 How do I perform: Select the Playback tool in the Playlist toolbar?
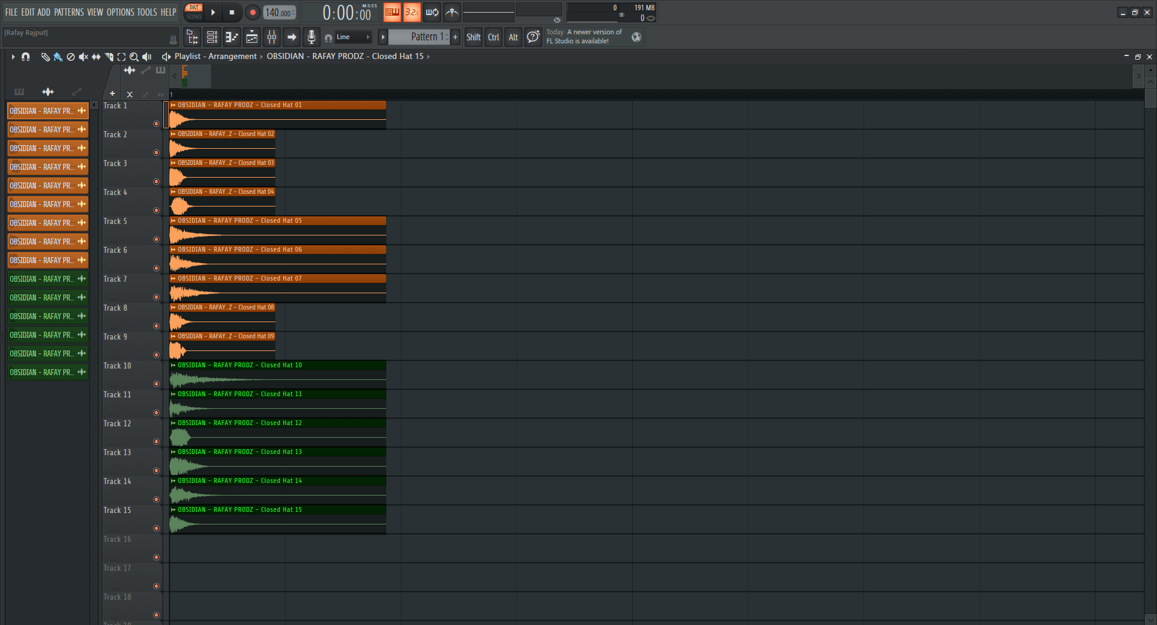point(147,57)
